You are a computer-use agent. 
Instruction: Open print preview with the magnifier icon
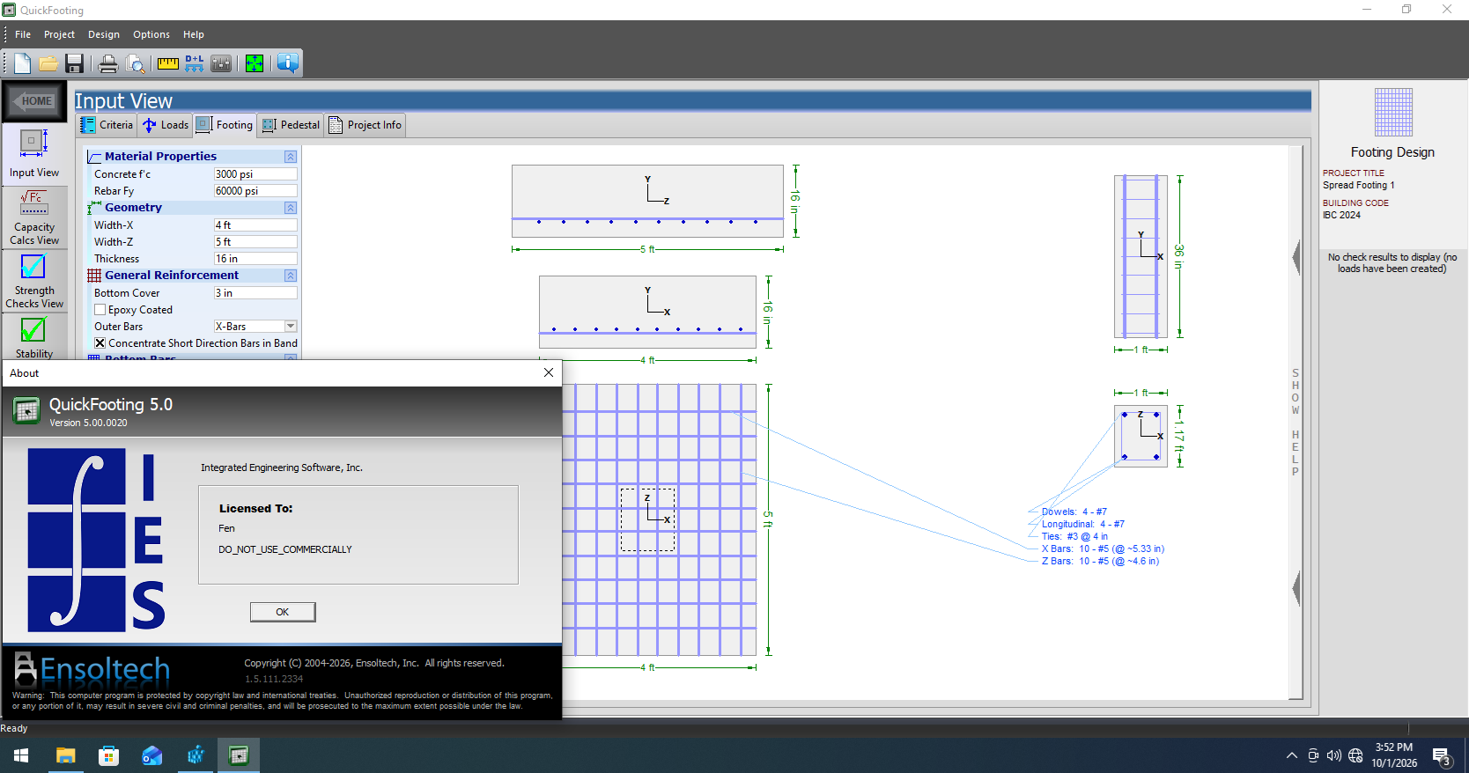(135, 63)
